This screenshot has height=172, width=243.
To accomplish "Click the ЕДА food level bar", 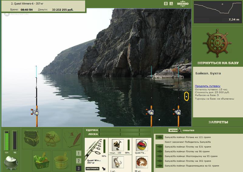I will click(6, 140).
